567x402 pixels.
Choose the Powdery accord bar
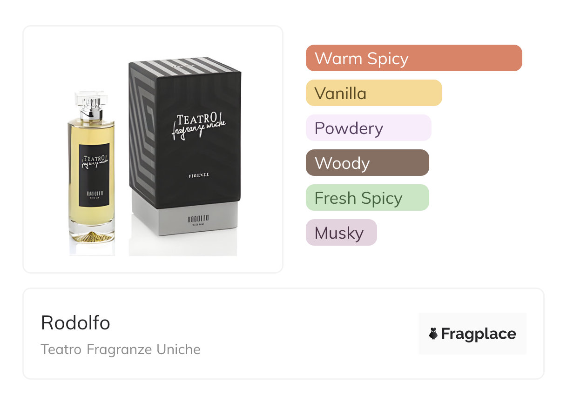pos(369,128)
